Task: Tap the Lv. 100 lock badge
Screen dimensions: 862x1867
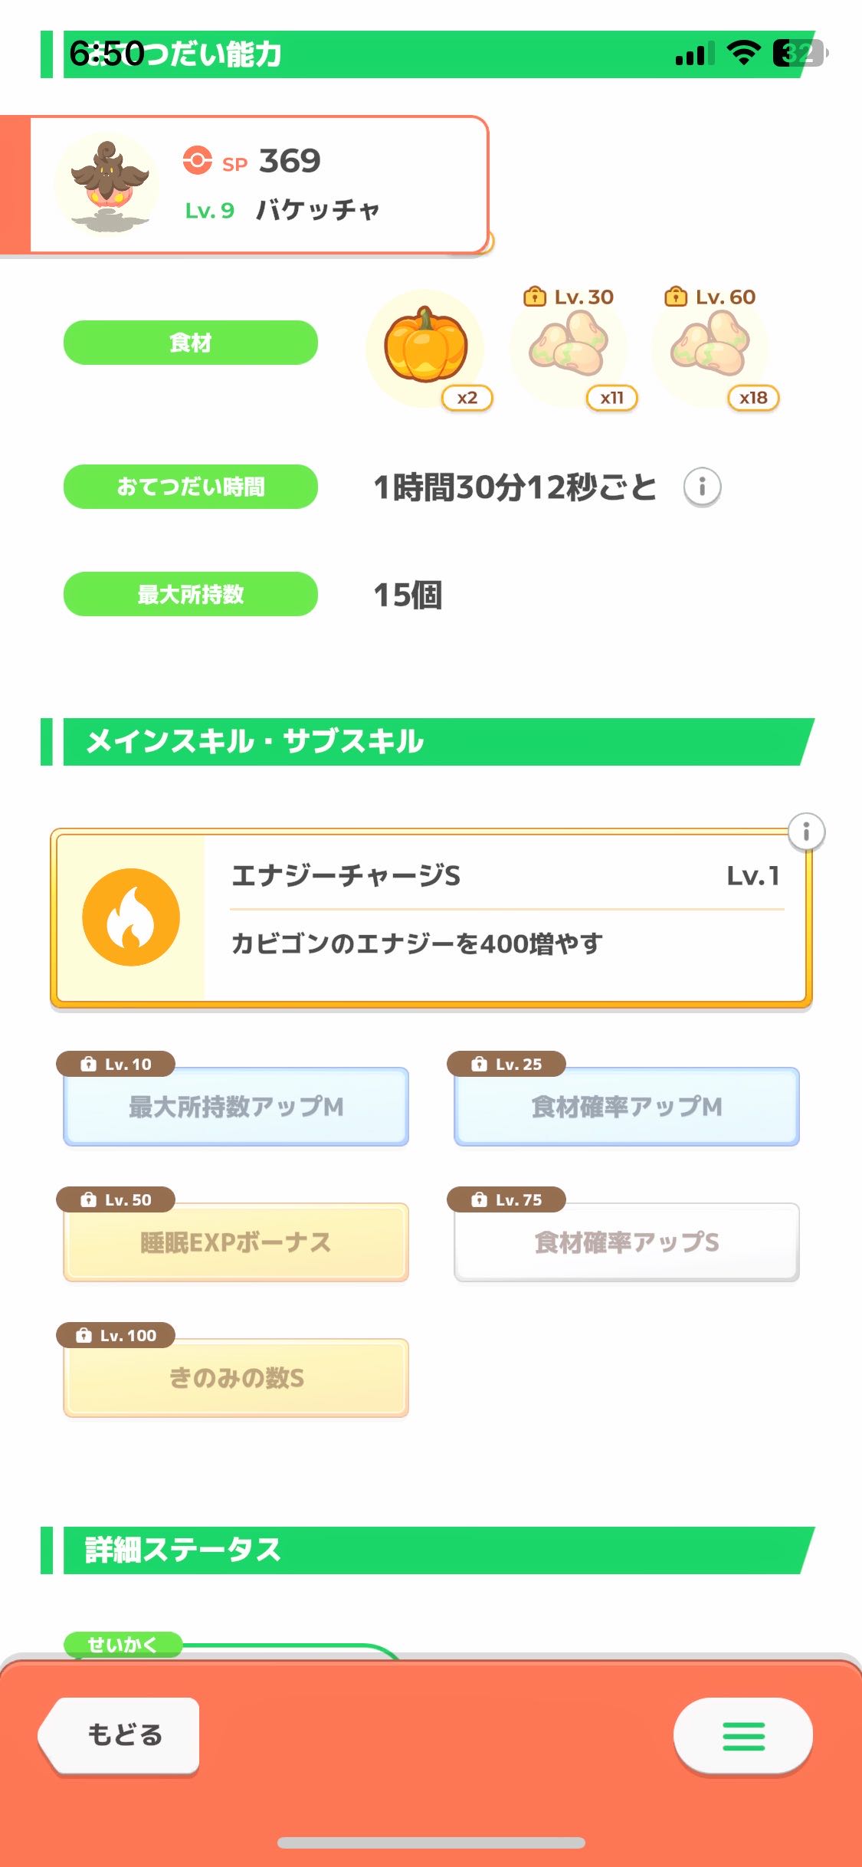Action: 116,1335
